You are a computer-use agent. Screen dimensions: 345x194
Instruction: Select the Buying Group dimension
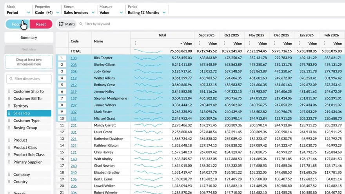(29, 128)
